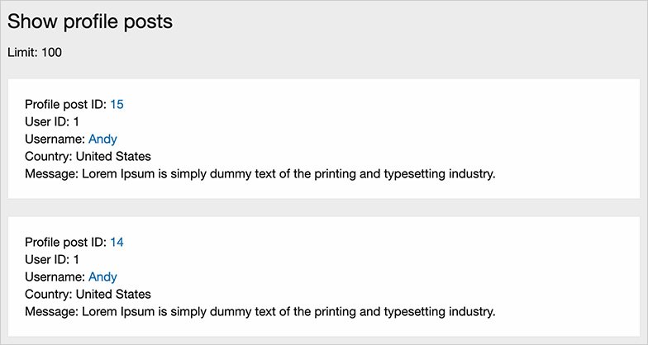648x345 pixels.
Task: Click "Country: United States" in post 15
Action: point(88,156)
